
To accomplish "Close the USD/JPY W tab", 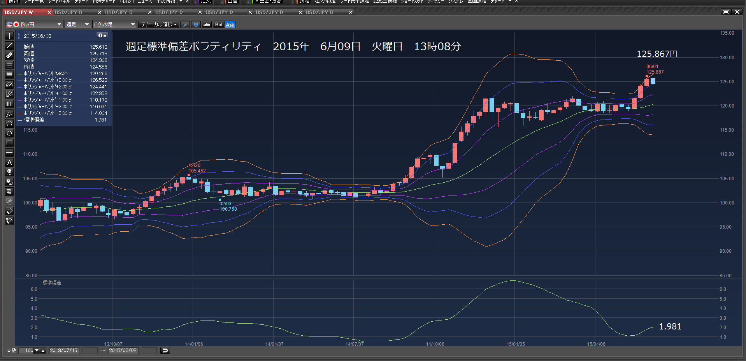I will coord(49,12).
